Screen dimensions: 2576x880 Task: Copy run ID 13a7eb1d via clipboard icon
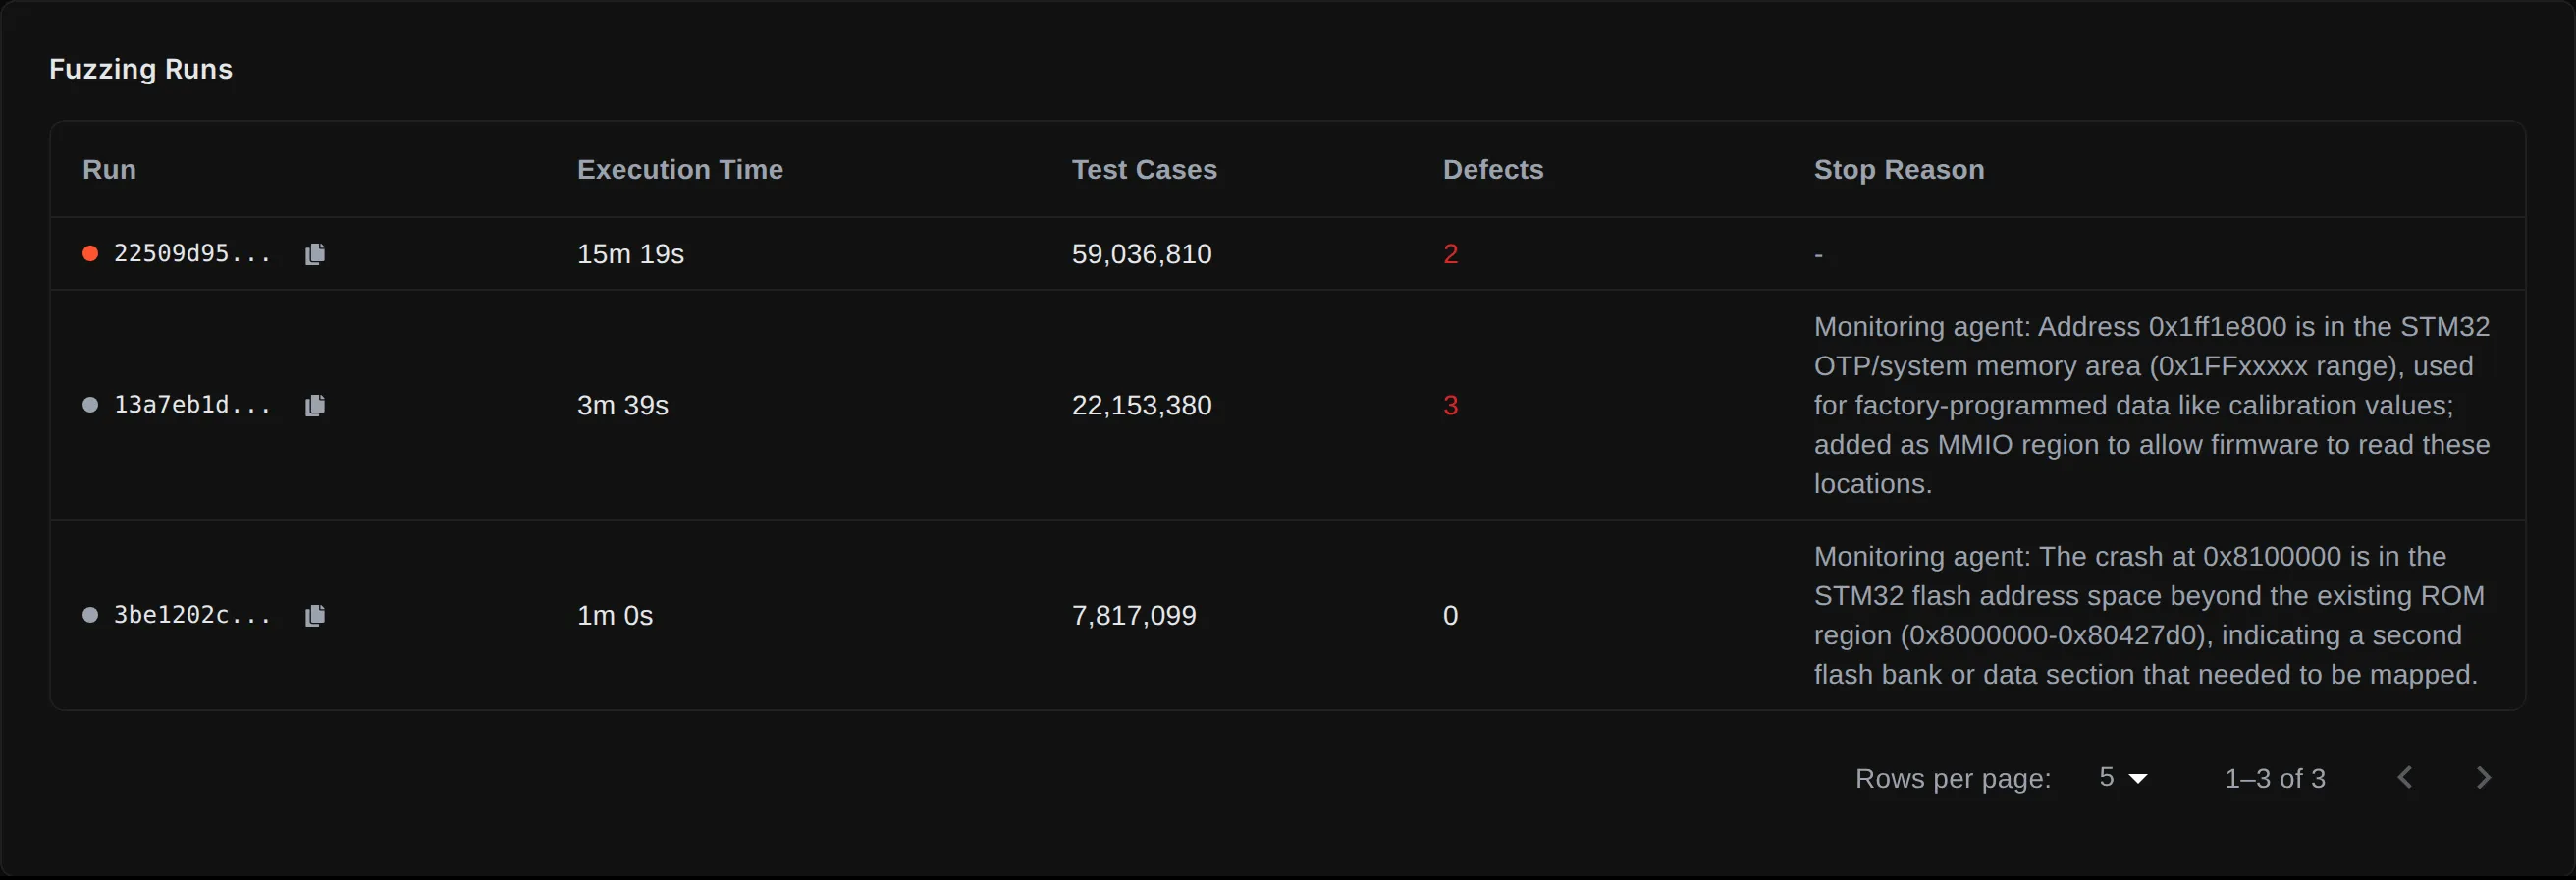tap(315, 405)
